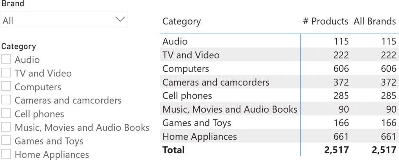Select the Audio row in the table

175,41
